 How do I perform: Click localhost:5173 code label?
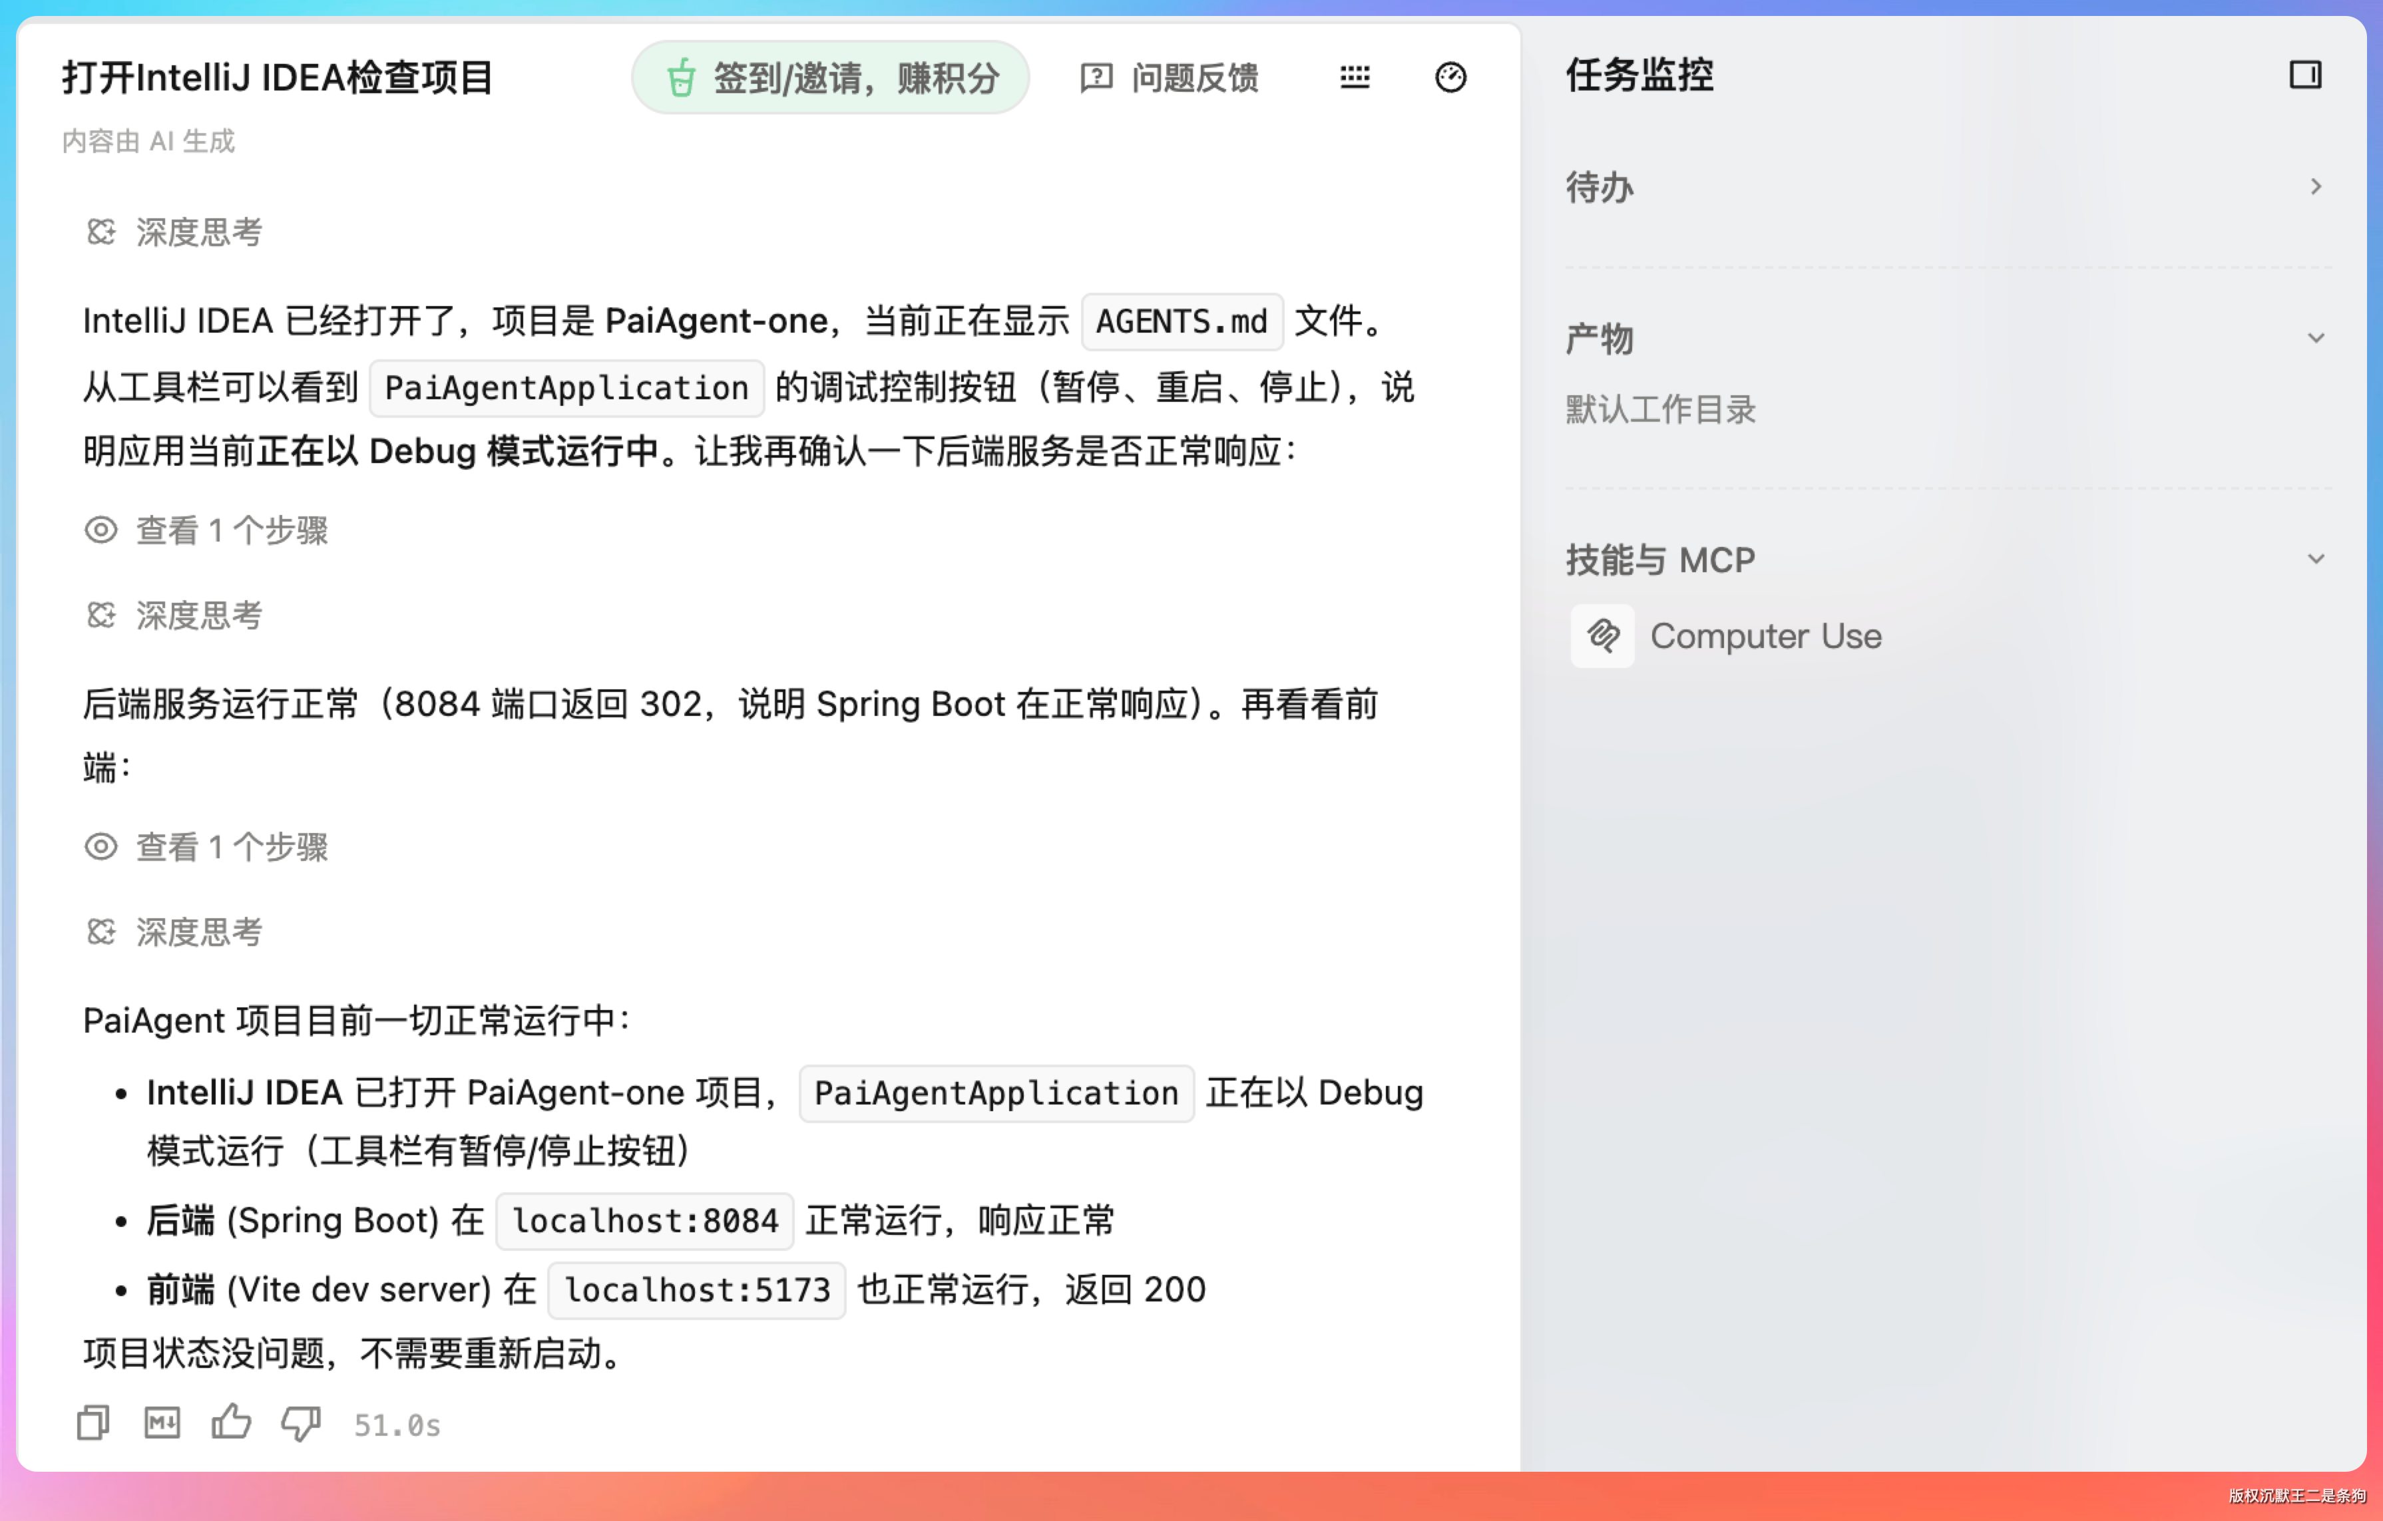pos(697,1289)
